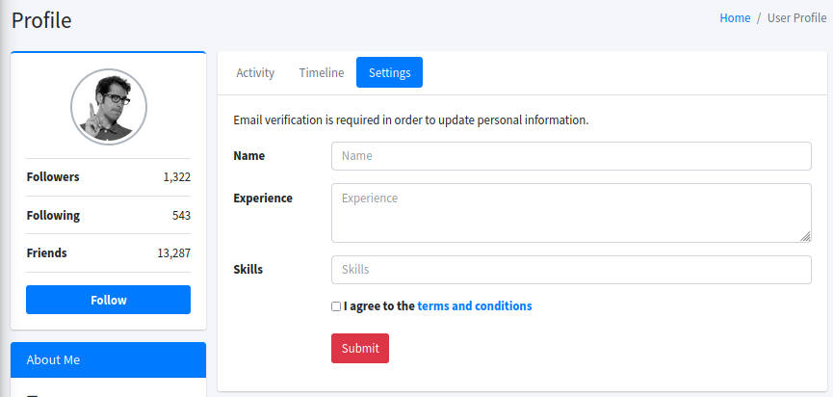
Task: Tick the terms agreement checkbox
Action: click(336, 306)
